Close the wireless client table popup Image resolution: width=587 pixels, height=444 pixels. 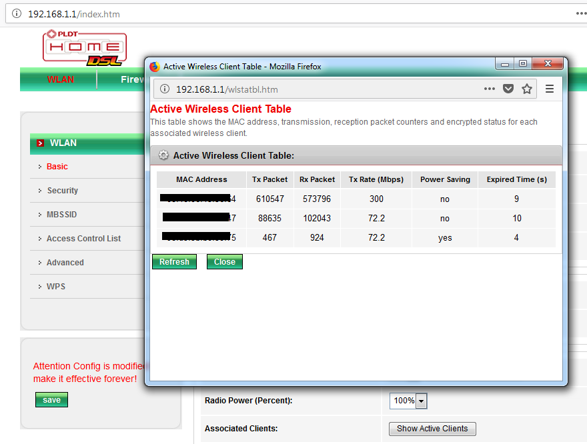pyautogui.click(x=225, y=261)
